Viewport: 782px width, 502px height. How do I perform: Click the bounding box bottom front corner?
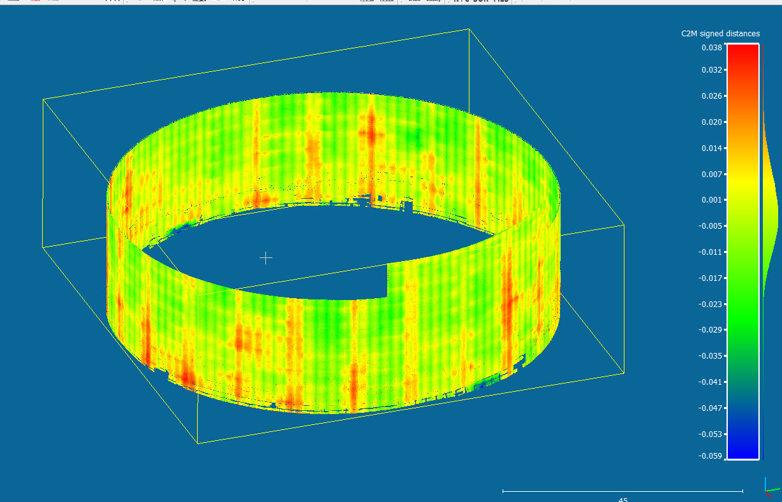198,443
